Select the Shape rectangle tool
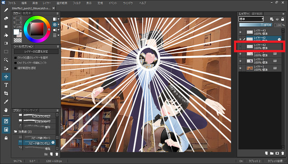The width and height of the screenshot is (288, 164). click(x=6, y=27)
